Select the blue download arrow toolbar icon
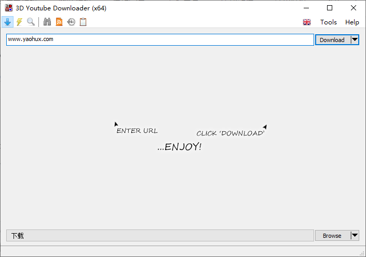 7,22
